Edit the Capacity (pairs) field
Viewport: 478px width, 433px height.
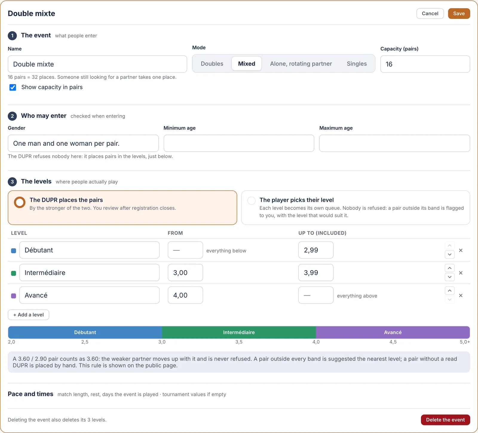click(x=425, y=64)
